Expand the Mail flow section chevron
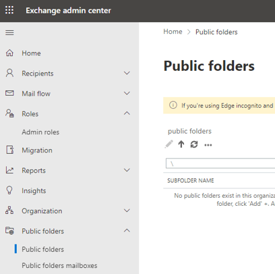The width and height of the screenshot is (275, 274). point(127,93)
